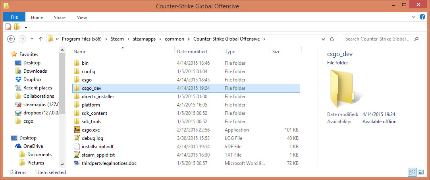Switch to Details view layout button
The width and height of the screenshot is (430, 180).
point(412,172)
